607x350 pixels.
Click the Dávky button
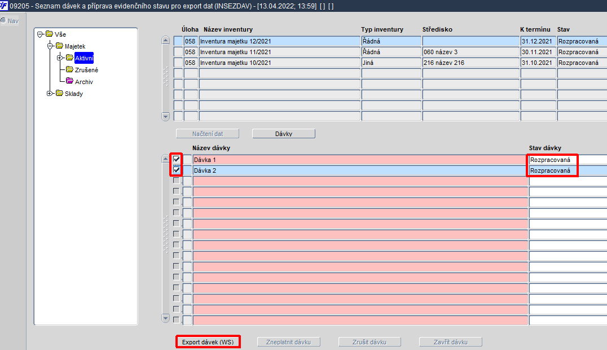(284, 134)
